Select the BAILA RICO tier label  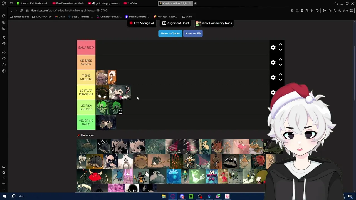click(86, 47)
